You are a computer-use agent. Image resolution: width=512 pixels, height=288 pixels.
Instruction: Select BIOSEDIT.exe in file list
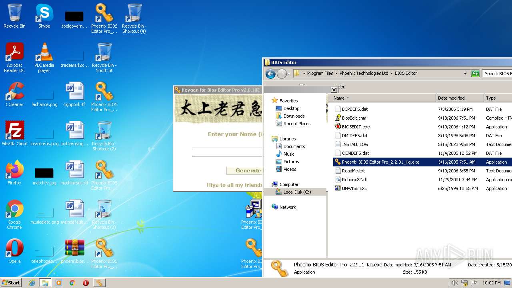(356, 127)
